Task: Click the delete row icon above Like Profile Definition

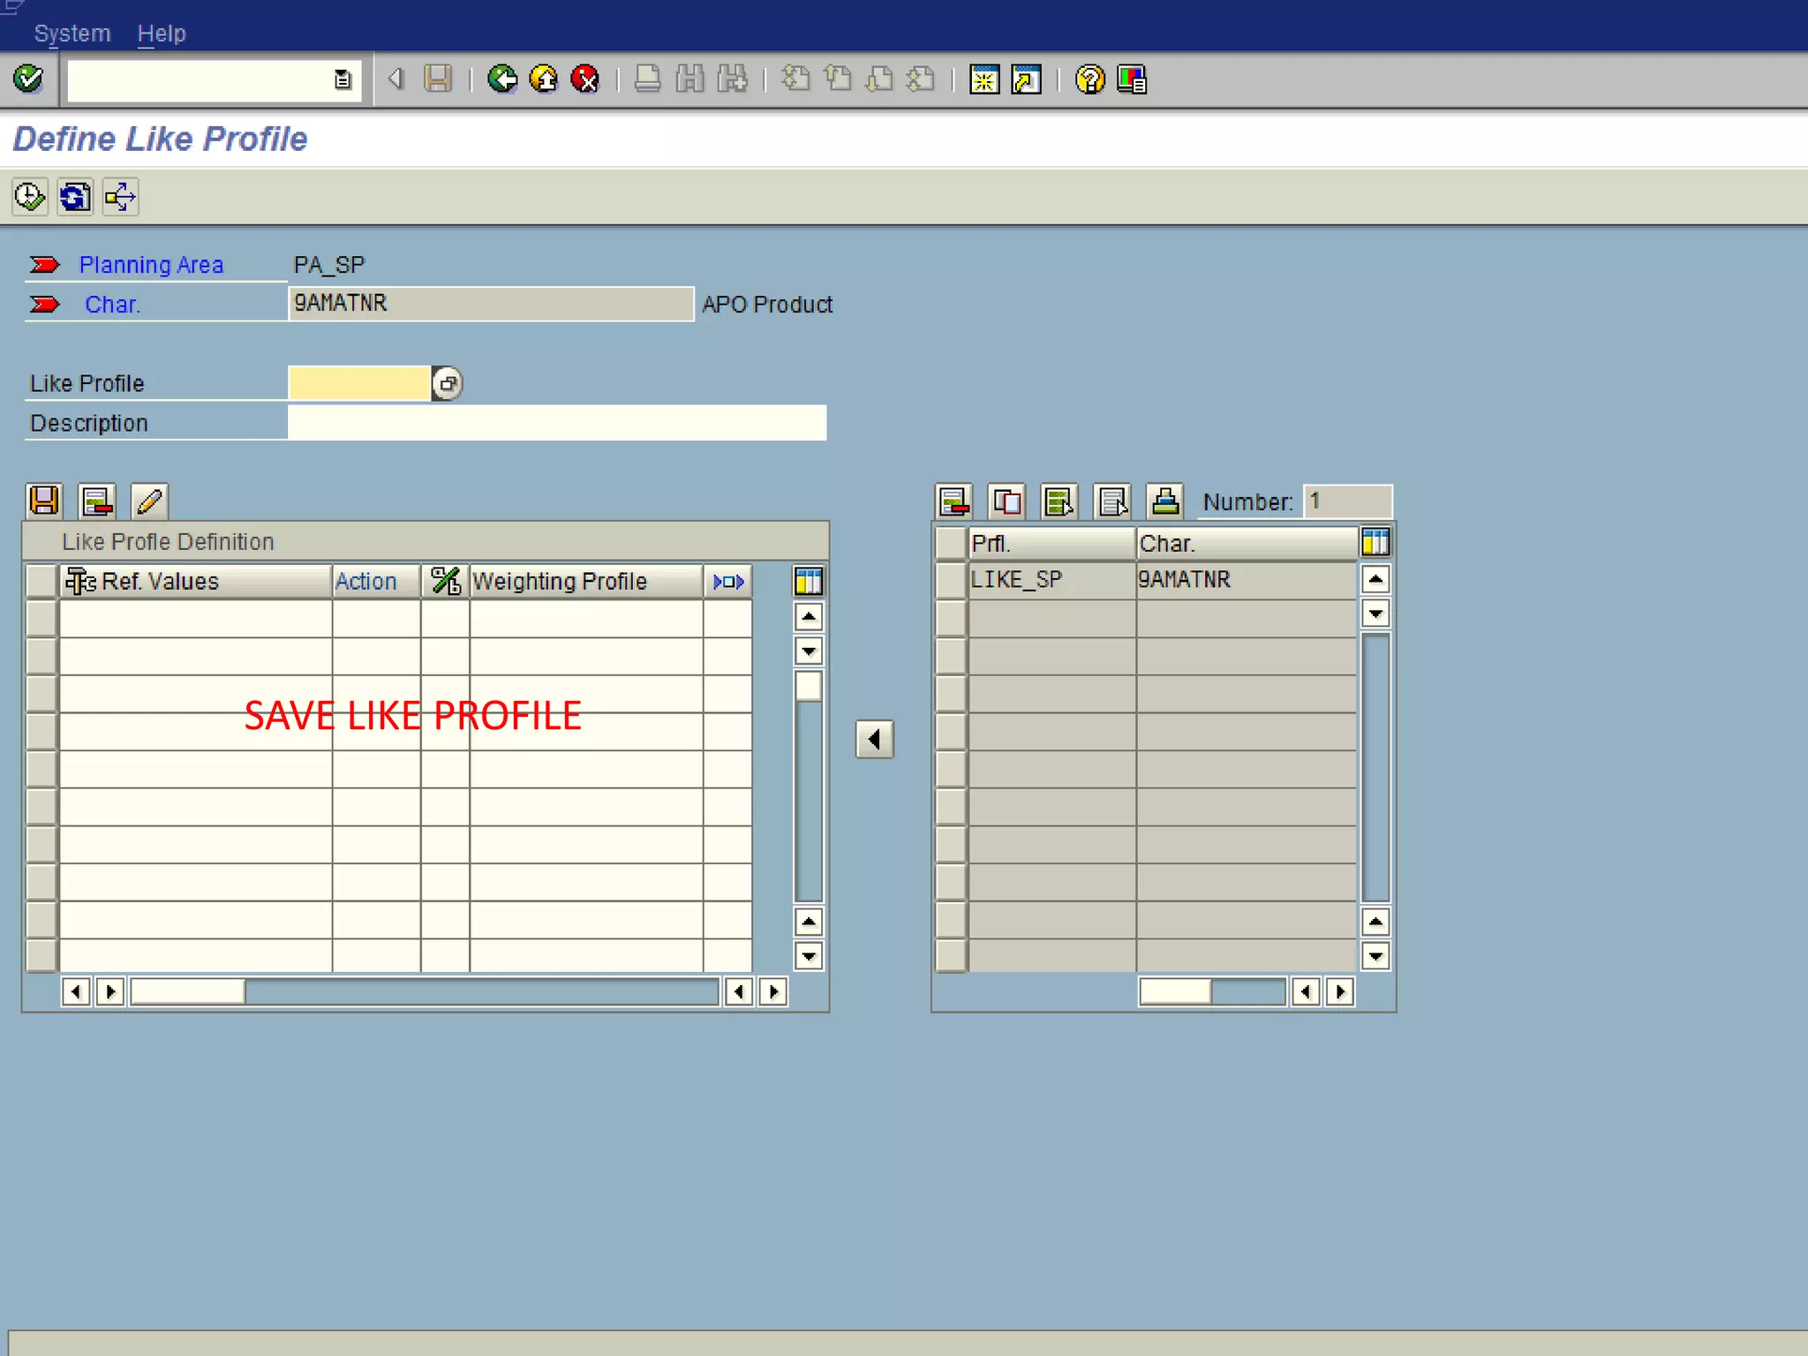Action: pos(97,501)
